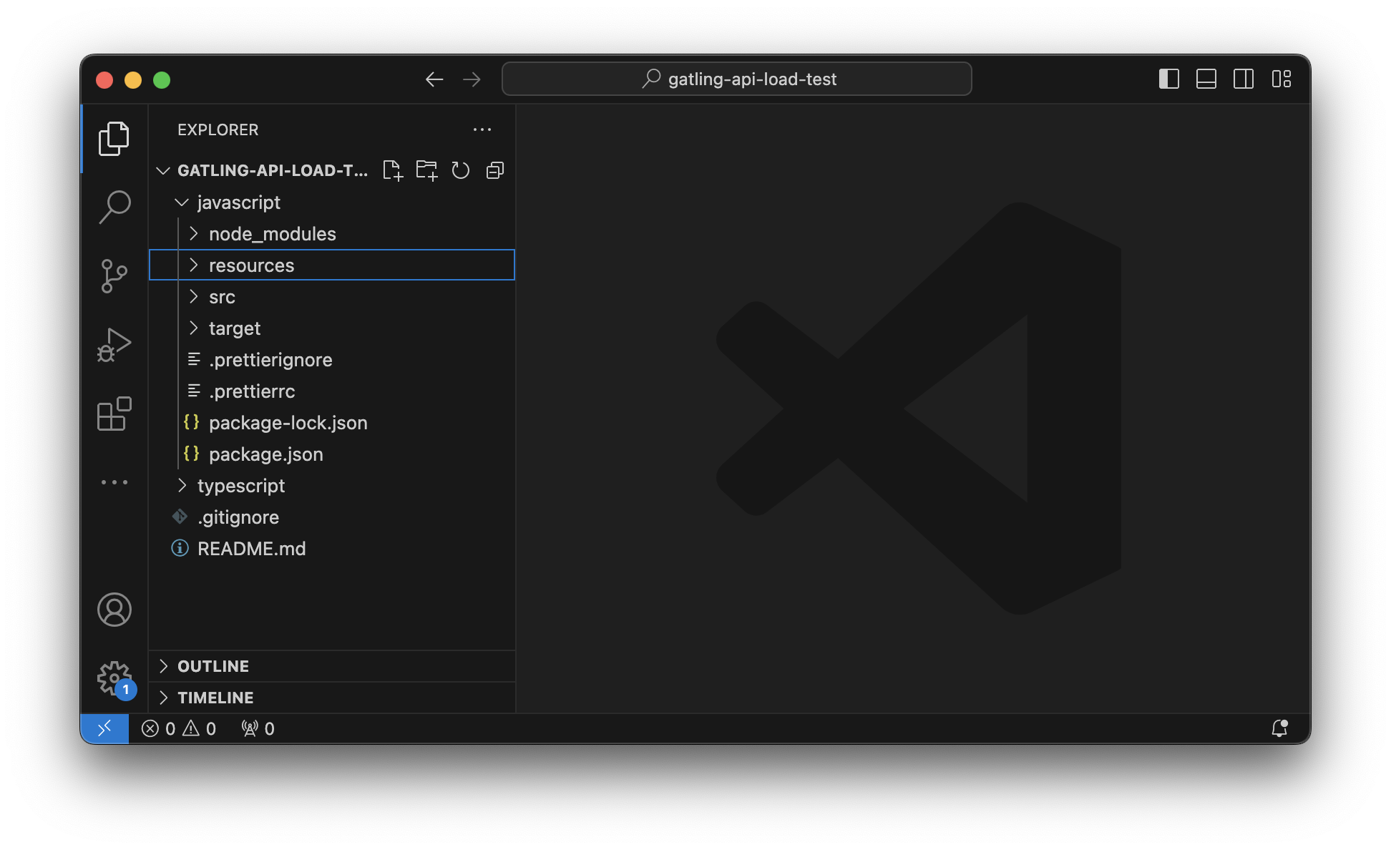Expand the TIMELINE section
1391x850 pixels.
332,698
